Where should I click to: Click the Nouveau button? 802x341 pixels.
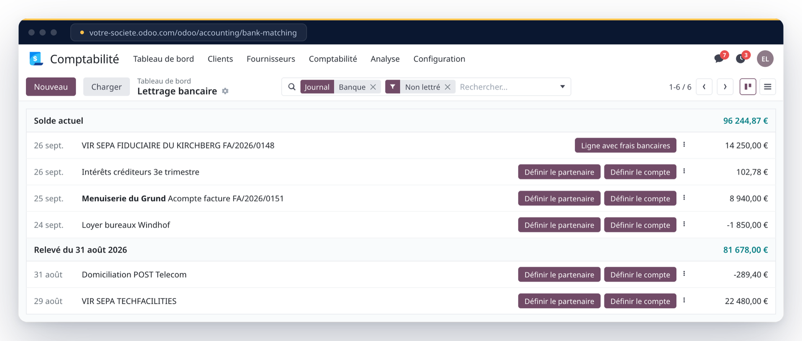51,87
